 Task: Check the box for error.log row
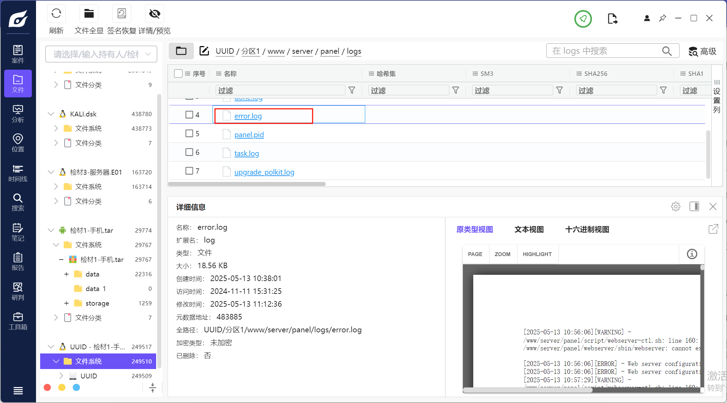[x=189, y=115]
